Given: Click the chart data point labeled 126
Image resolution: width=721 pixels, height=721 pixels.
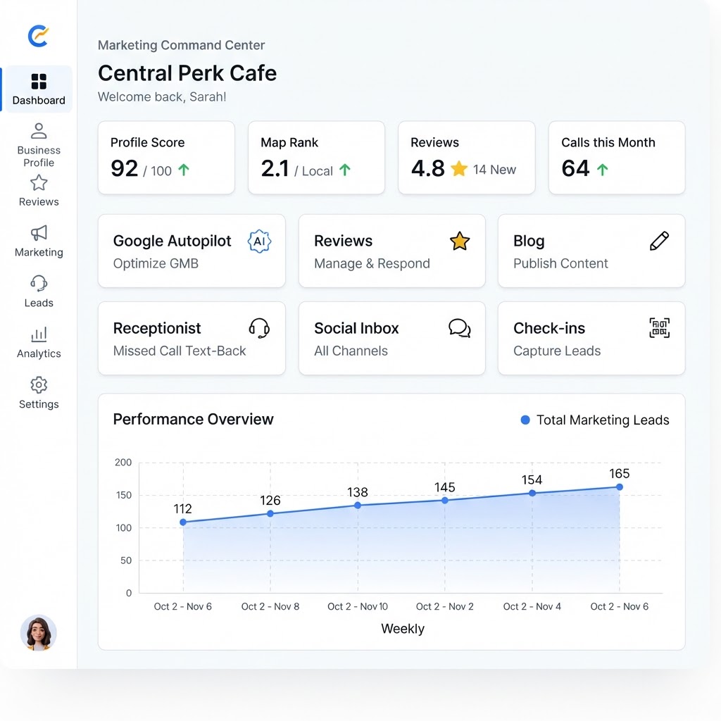Looking at the screenshot, I should (270, 513).
